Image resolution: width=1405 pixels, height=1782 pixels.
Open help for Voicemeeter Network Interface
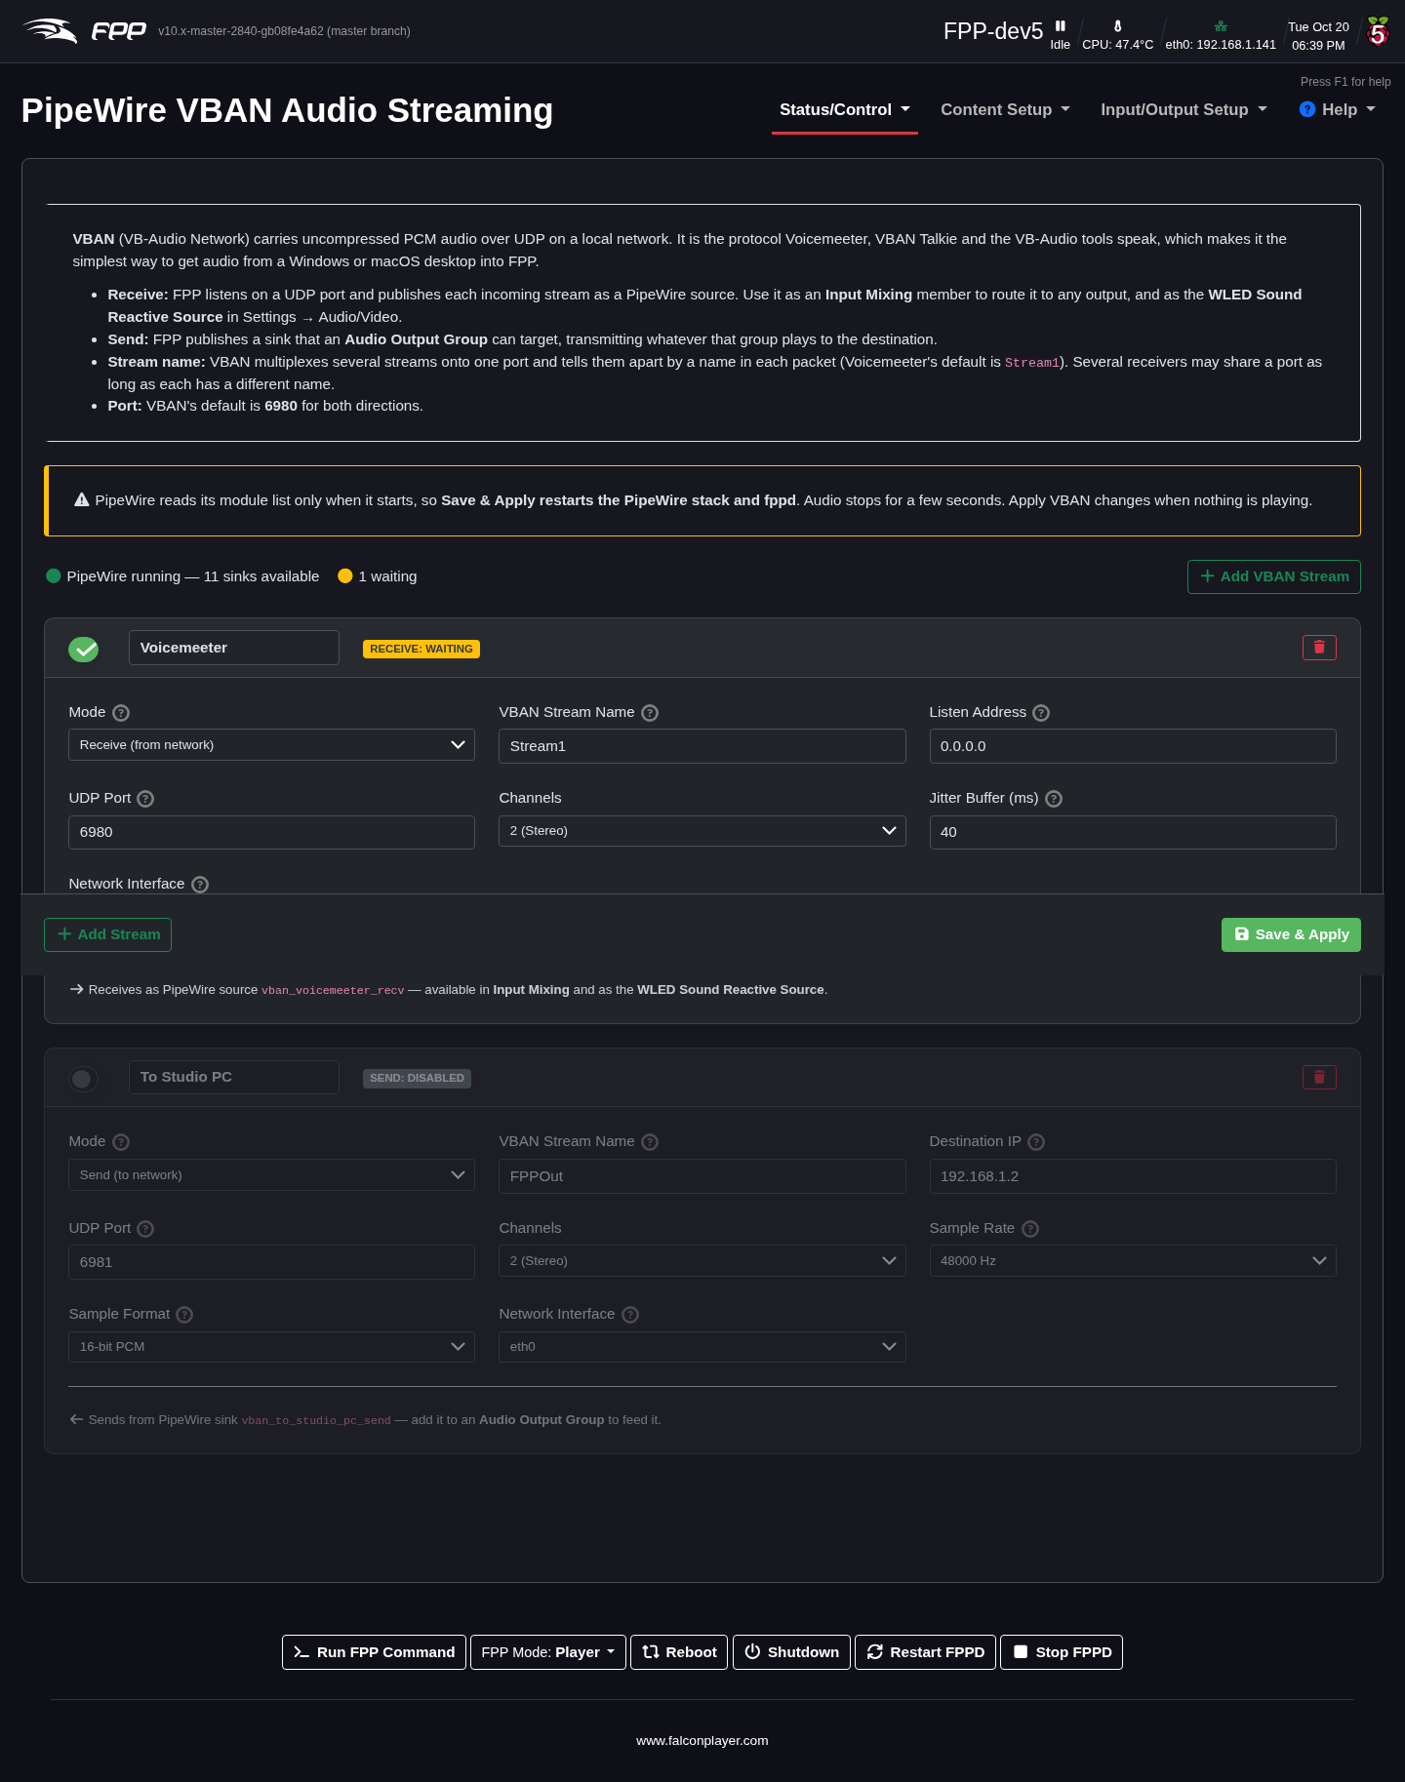pos(200,885)
